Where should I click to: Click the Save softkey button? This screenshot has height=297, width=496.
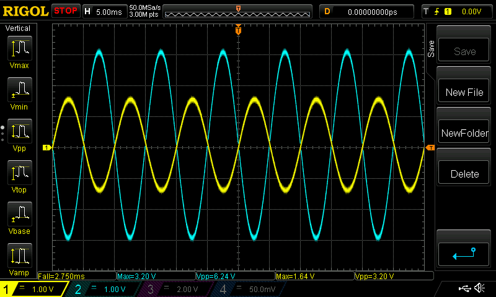pos(464,51)
